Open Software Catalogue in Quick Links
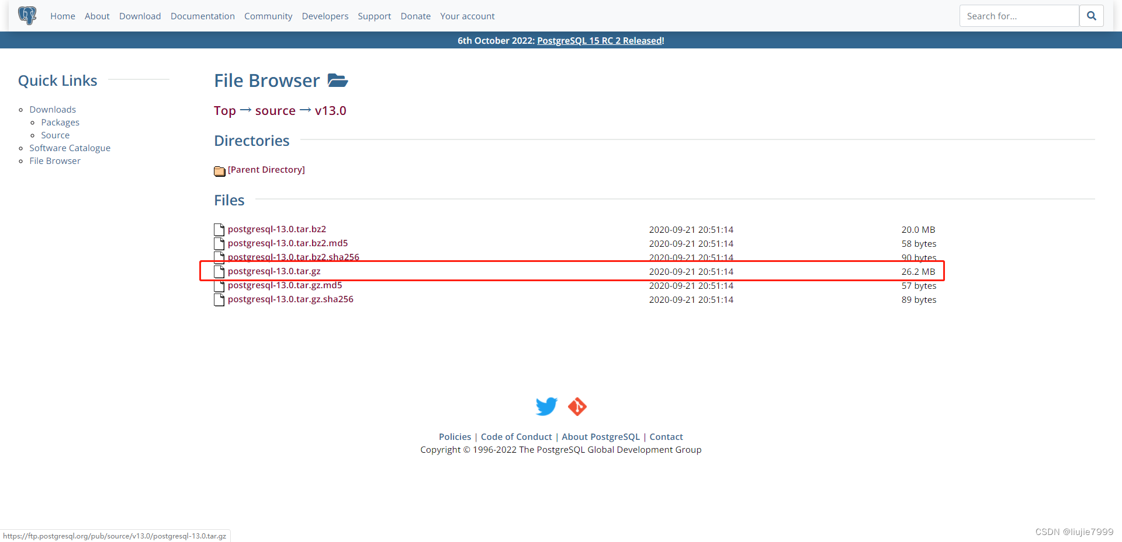The image size is (1122, 542). 70,148
